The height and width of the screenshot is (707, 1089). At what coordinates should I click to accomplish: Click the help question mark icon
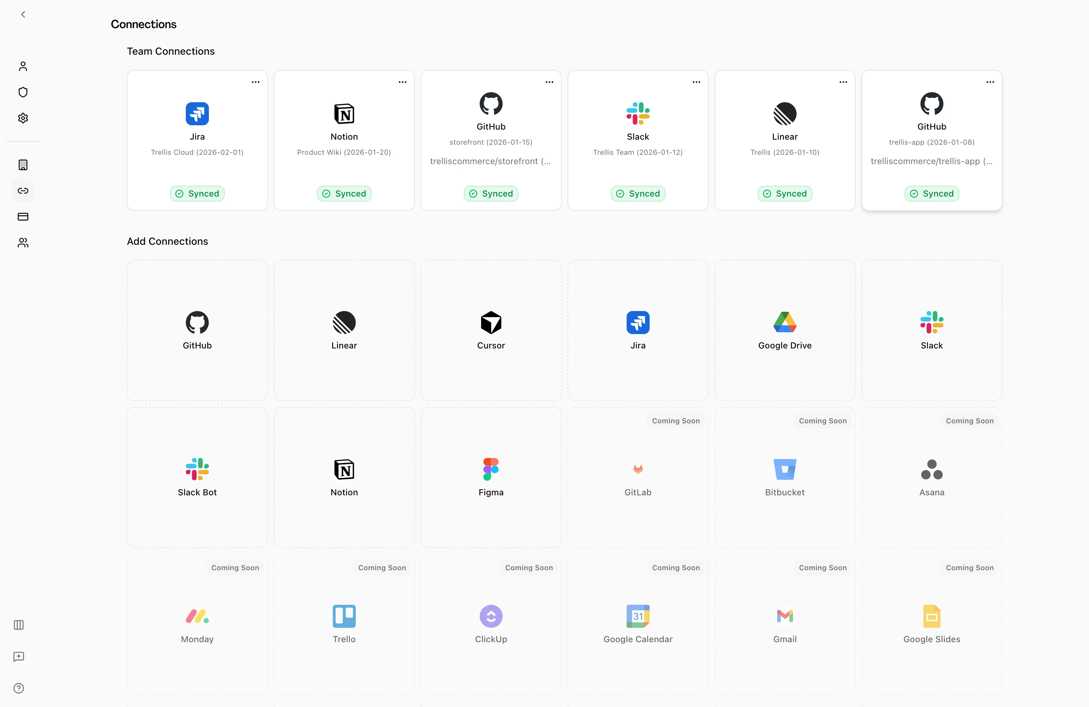[x=18, y=688]
